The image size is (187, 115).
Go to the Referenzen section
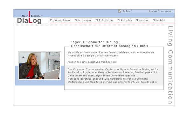tap(106, 20)
